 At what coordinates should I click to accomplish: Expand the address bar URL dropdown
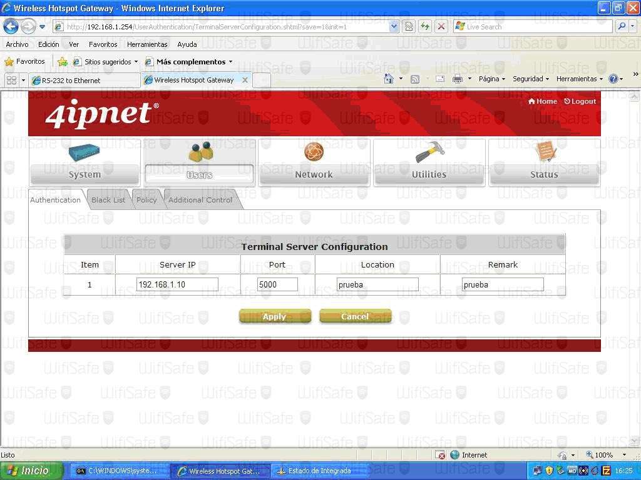[394, 27]
